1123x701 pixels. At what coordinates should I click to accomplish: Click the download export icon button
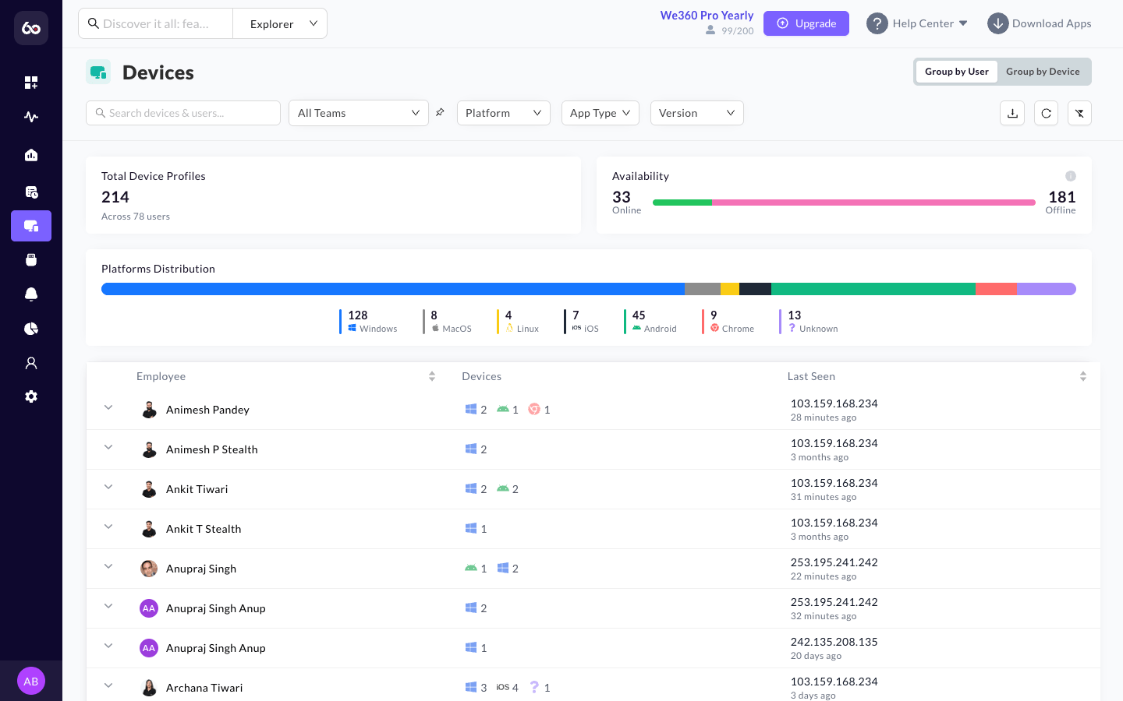point(1012,113)
